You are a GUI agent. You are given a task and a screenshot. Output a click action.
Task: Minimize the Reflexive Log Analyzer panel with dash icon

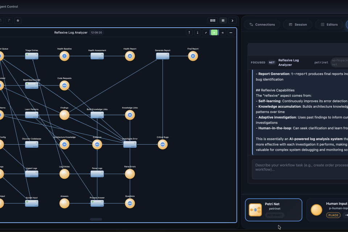click(x=231, y=33)
